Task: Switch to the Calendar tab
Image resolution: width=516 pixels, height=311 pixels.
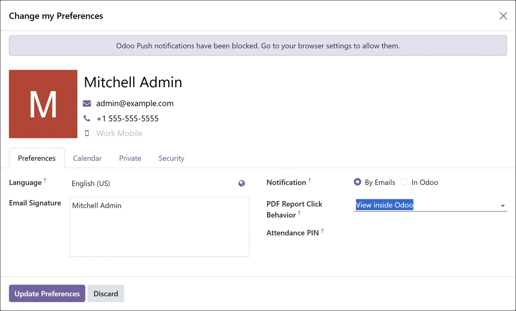Action: pyautogui.click(x=87, y=158)
